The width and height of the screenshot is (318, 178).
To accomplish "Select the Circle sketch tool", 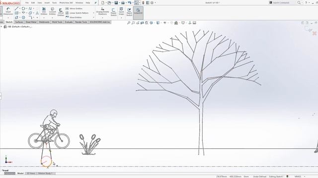I will 23,8.
